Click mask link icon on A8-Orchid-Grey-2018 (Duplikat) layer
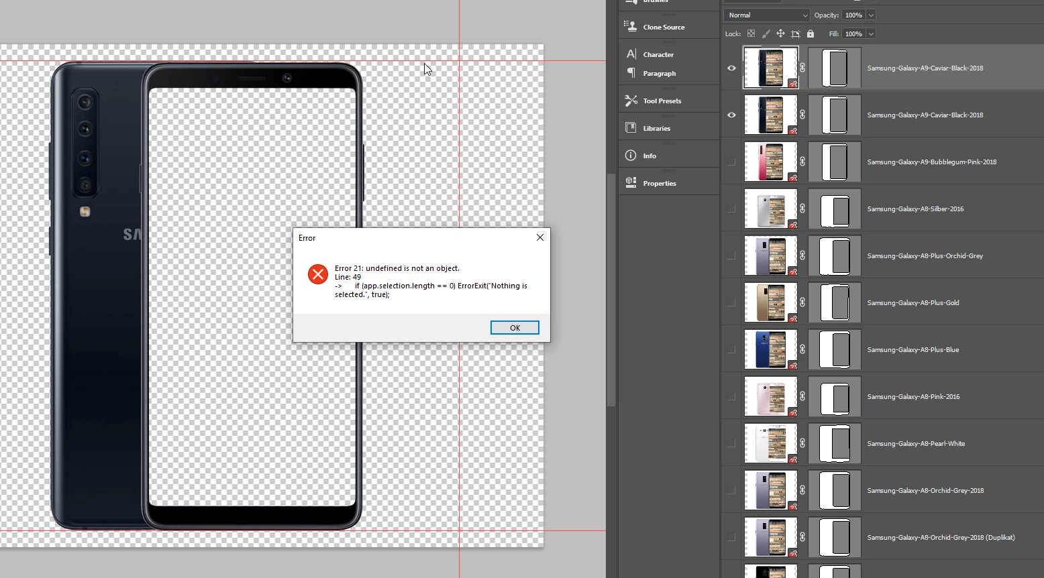 802,537
